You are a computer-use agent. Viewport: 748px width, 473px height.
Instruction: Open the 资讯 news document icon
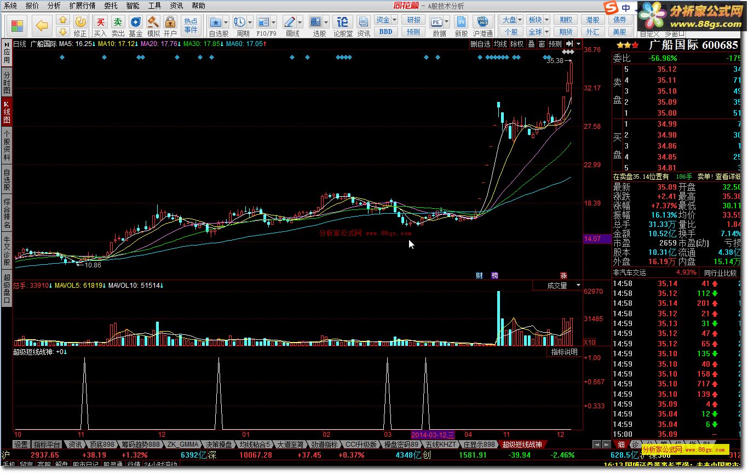pos(363,22)
